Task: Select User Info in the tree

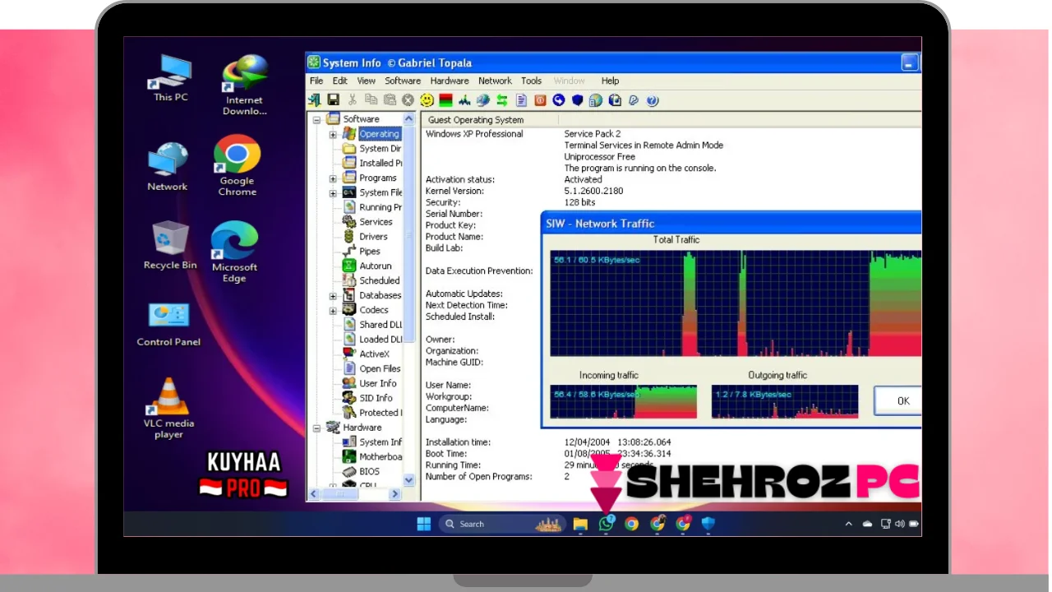Action: pos(378,383)
